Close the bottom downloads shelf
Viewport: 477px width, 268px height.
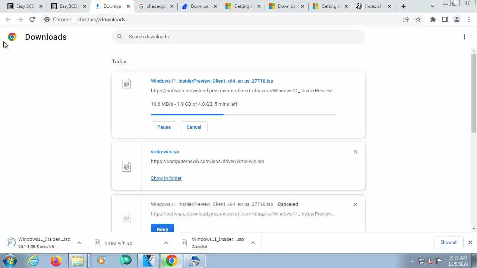point(470,242)
